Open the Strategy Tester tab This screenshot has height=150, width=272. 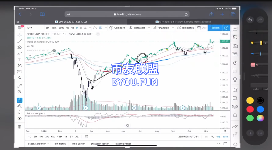click(x=100, y=144)
